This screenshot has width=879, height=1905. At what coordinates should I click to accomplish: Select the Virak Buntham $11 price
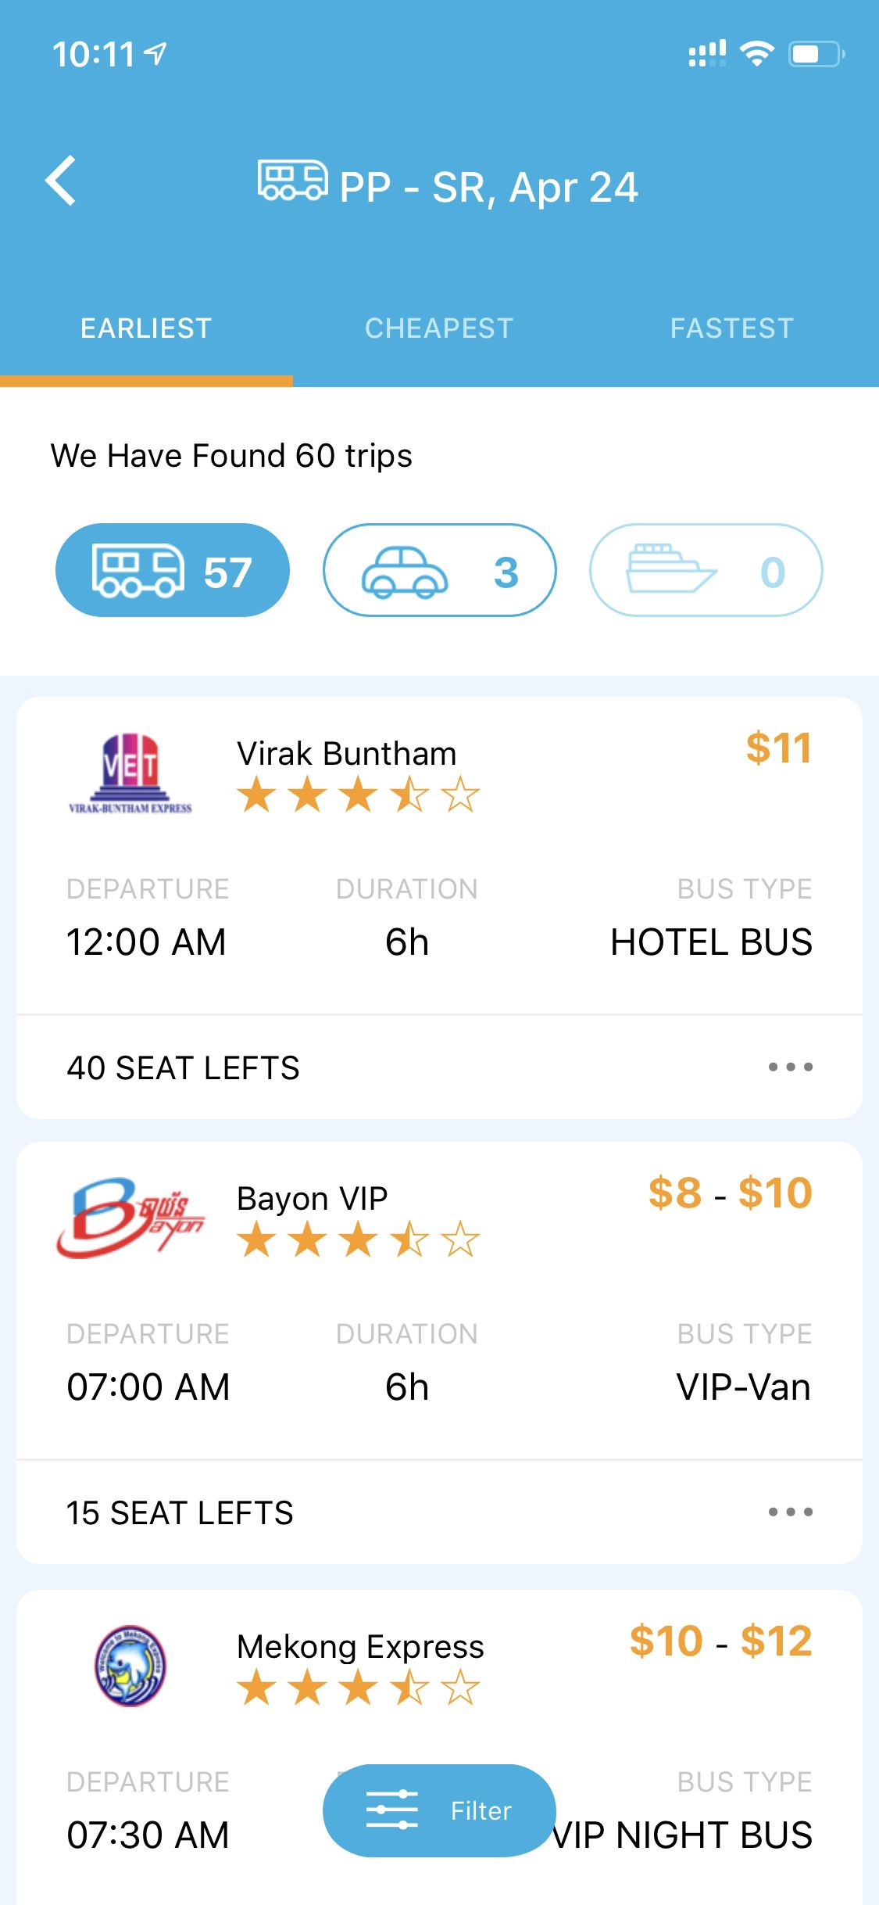(x=779, y=748)
